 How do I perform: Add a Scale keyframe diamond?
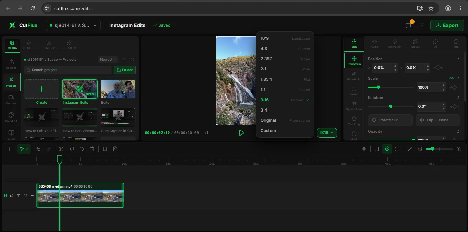(454, 88)
